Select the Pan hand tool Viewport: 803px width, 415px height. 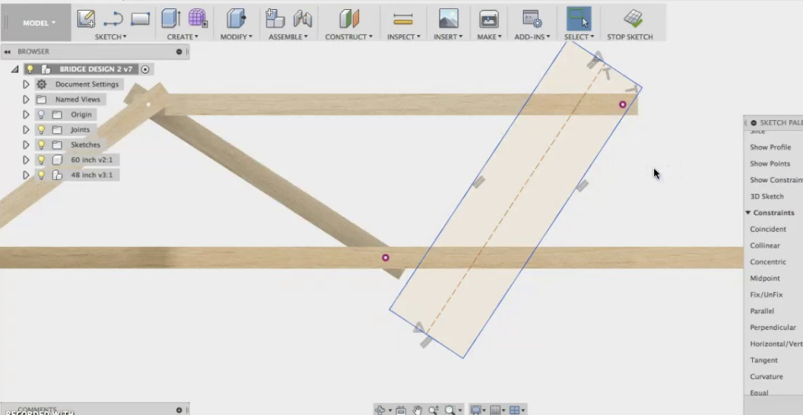[x=417, y=410]
